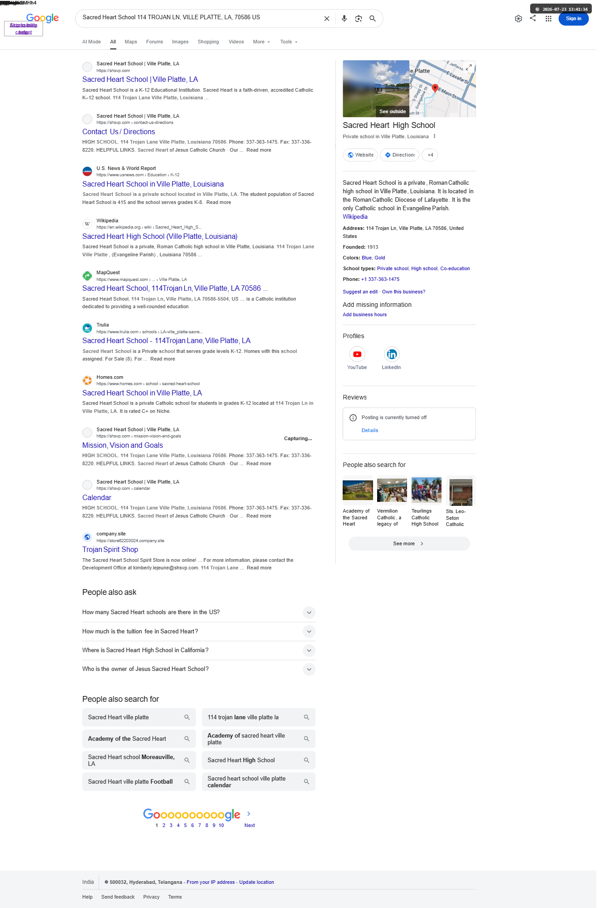The height and width of the screenshot is (908, 603).
Task: Open quick settings gear icon
Action: tap(518, 19)
